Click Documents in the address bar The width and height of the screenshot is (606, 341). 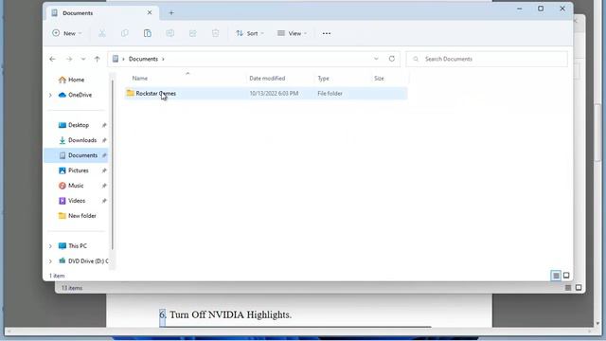tap(143, 59)
